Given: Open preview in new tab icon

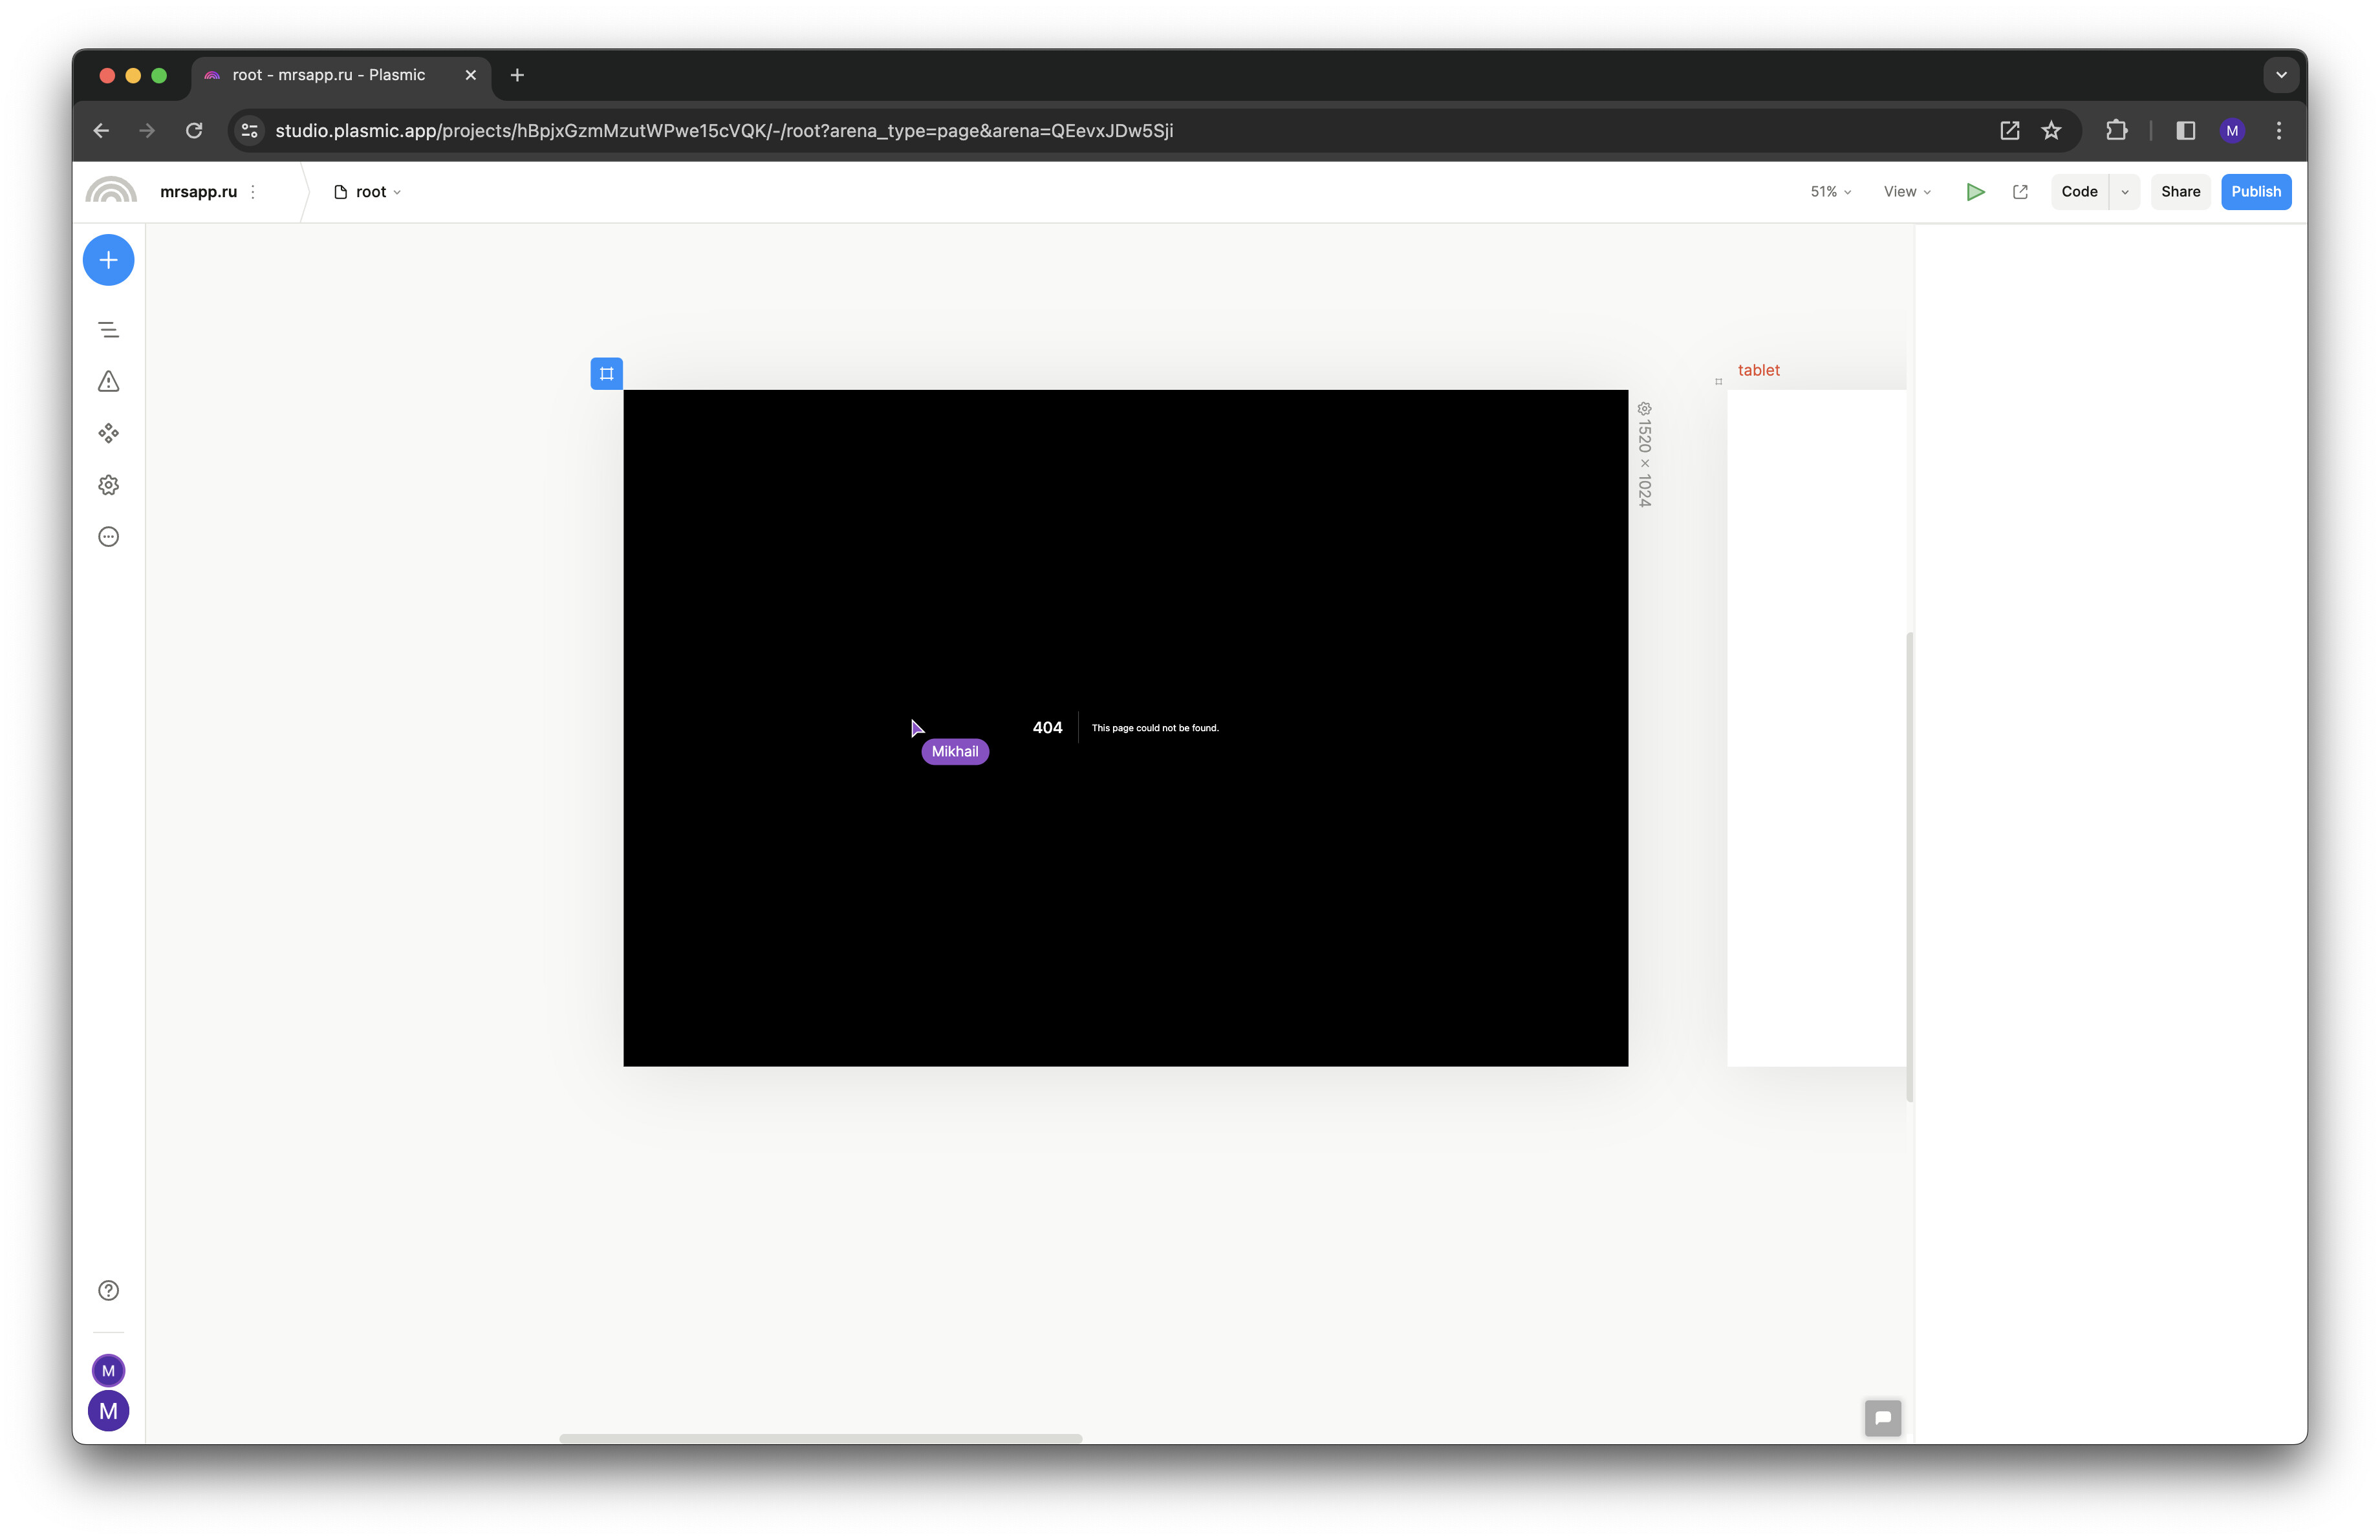Looking at the screenshot, I should (x=2020, y=192).
